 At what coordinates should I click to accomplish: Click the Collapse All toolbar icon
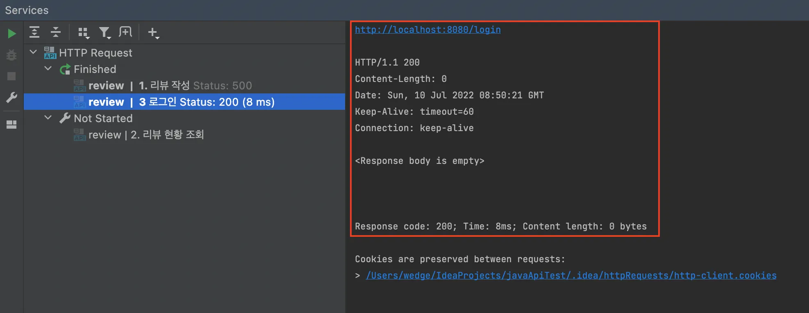click(56, 32)
